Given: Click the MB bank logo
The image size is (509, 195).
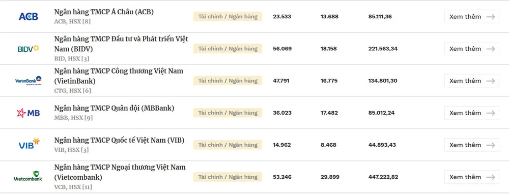Looking at the screenshot, I should coord(28,113).
